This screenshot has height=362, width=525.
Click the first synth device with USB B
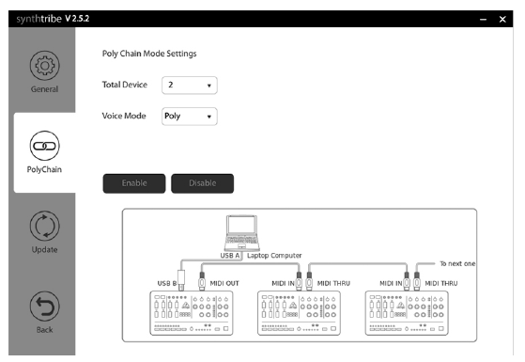[x=192, y=313]
